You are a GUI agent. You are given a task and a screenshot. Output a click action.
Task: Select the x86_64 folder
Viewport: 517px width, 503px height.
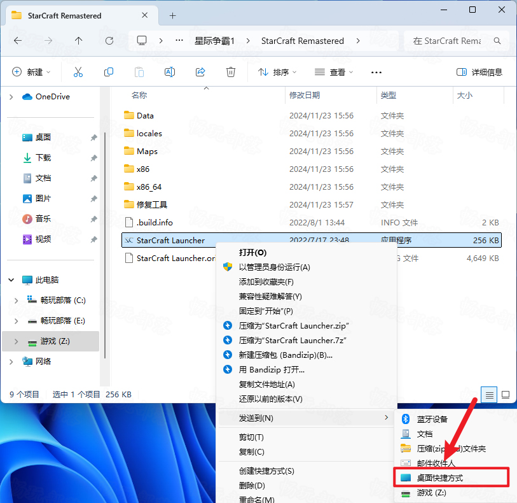[x=149, y=187]
